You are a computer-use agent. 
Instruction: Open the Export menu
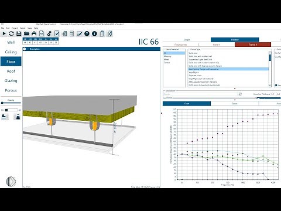tap(23, 28)
